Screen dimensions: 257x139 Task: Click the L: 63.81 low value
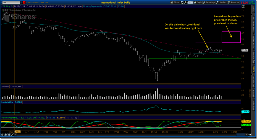click(x=50, y=6)
